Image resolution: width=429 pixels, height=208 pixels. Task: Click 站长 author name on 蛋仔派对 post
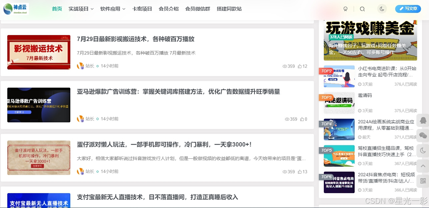[x=90, y=171]
